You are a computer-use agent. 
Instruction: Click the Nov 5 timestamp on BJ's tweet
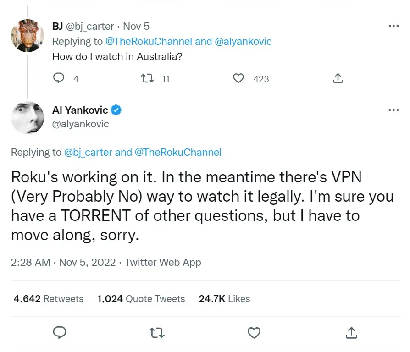(136, 26)
